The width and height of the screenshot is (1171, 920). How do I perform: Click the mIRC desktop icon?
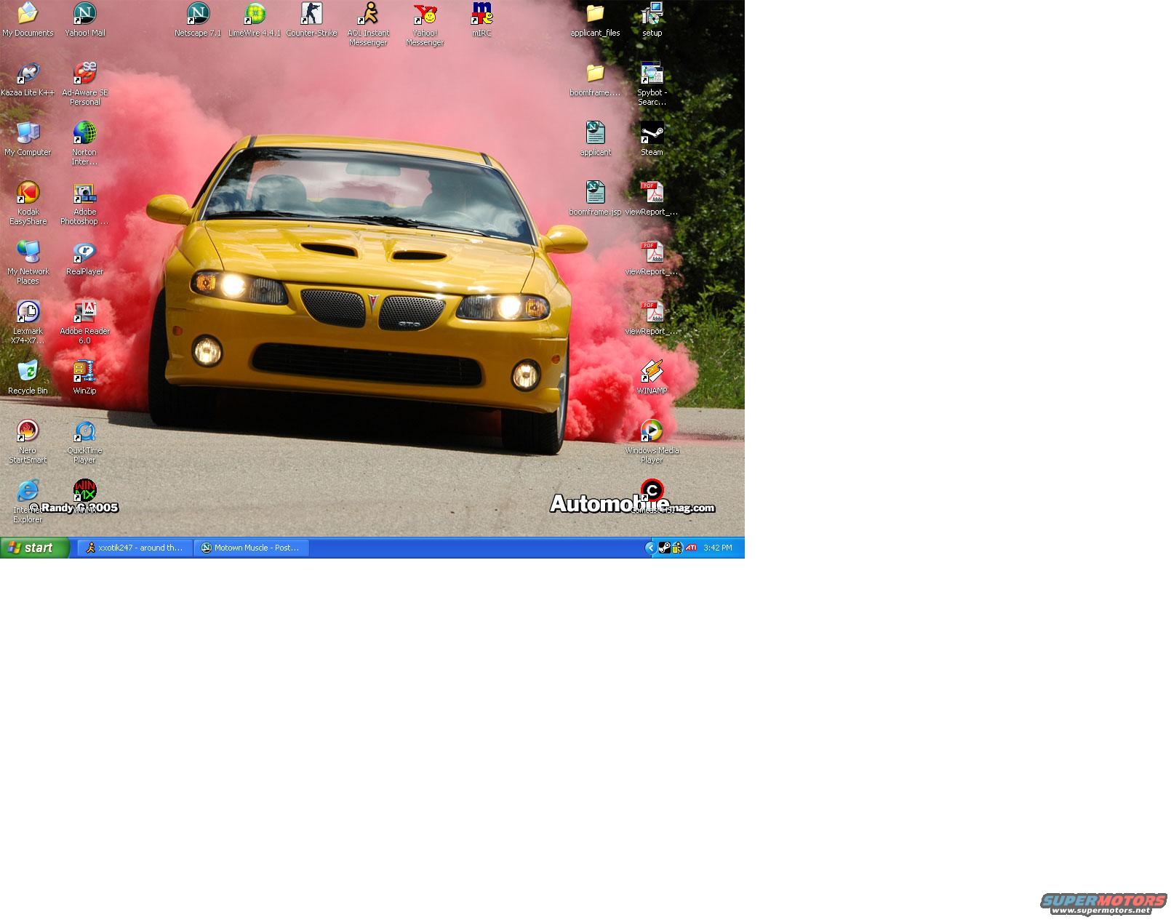(x=481, y=20)
